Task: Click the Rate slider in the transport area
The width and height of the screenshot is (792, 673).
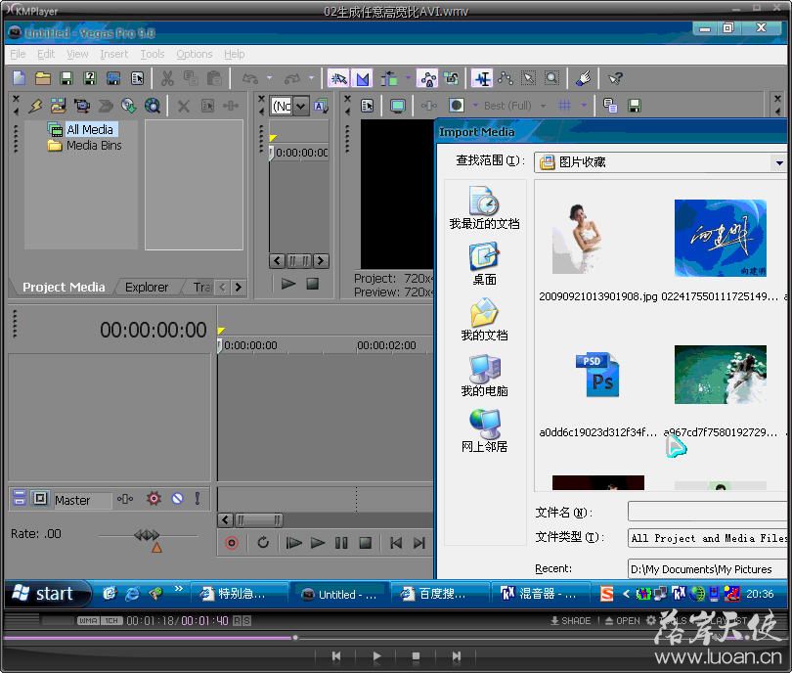Action: pyautogui.click(x=148, y=535)
